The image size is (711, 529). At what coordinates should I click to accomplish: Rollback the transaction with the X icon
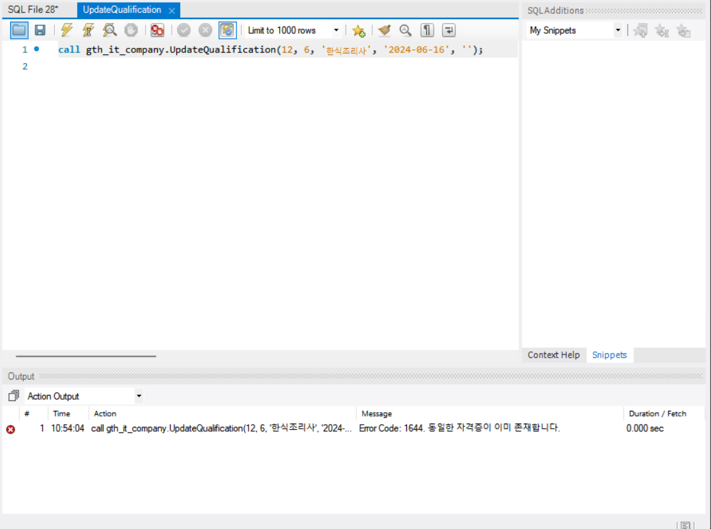(x=205, y=31)
